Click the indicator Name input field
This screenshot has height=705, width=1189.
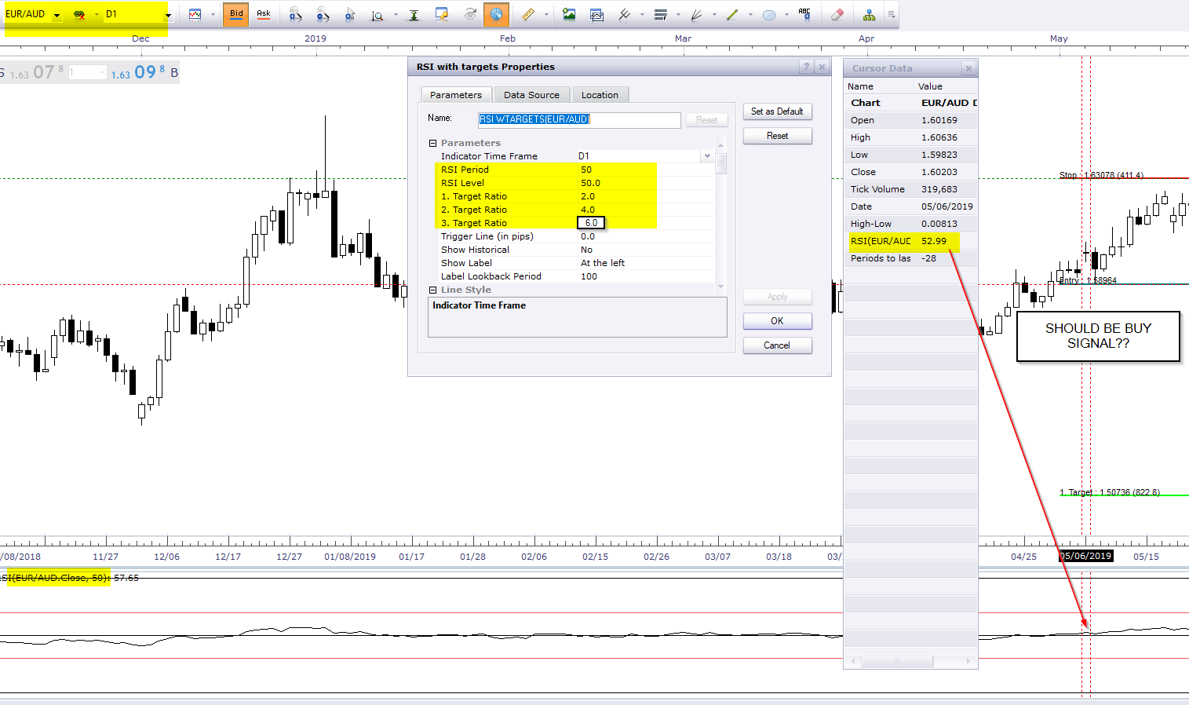pyautogui.click(x=579, y=119)
